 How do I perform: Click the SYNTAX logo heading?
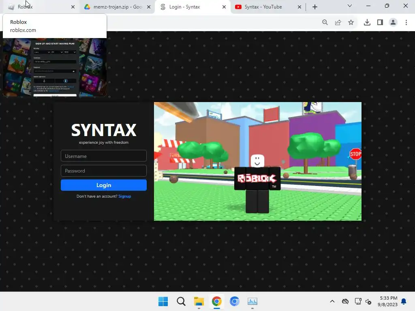coord(104,130)
